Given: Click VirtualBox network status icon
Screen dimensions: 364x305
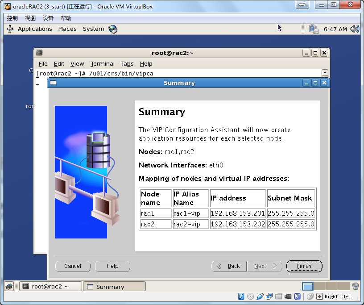Looking at the screenshot, I should 269,297.
